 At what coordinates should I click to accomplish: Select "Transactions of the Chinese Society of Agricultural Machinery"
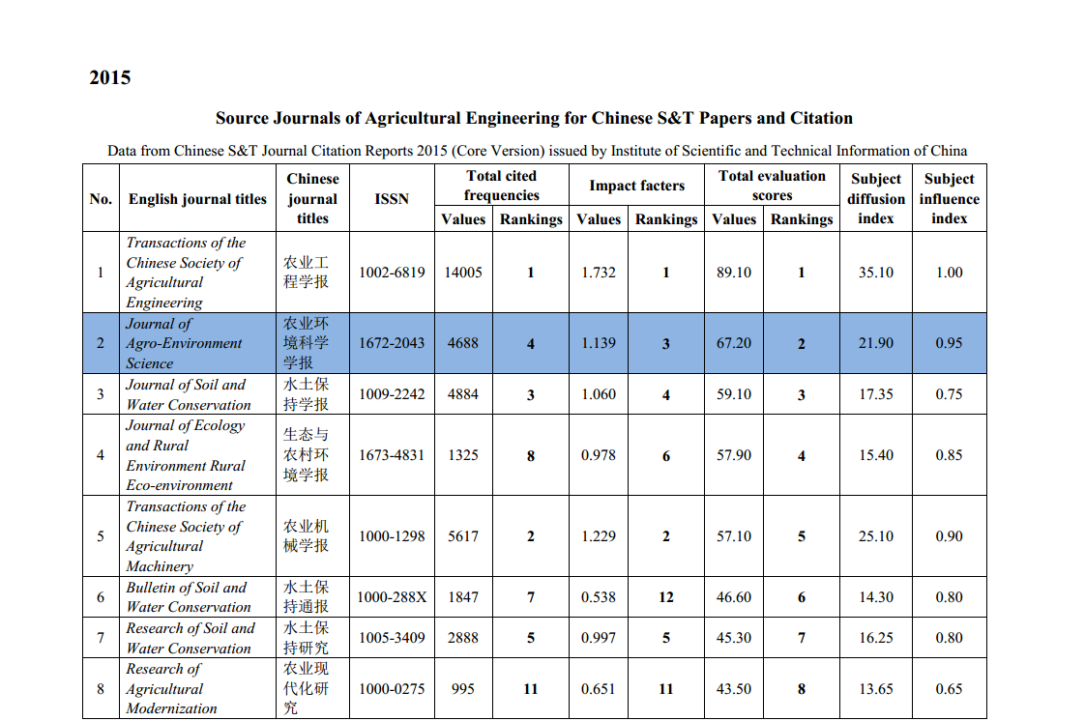click(x=186, y=536)
